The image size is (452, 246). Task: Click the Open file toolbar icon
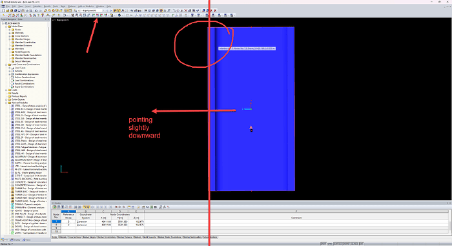tap(8, 11)
